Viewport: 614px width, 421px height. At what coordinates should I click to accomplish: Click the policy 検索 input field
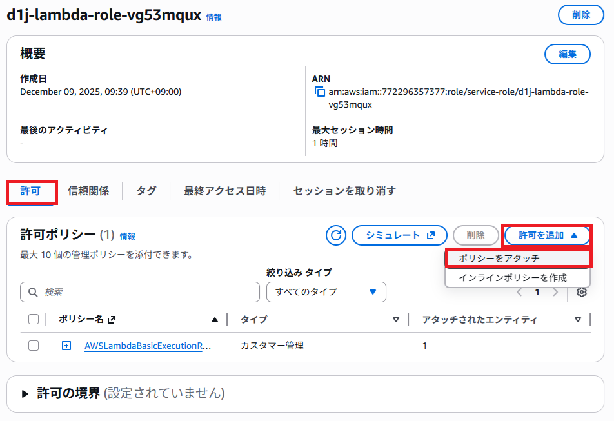click(148, 292)
